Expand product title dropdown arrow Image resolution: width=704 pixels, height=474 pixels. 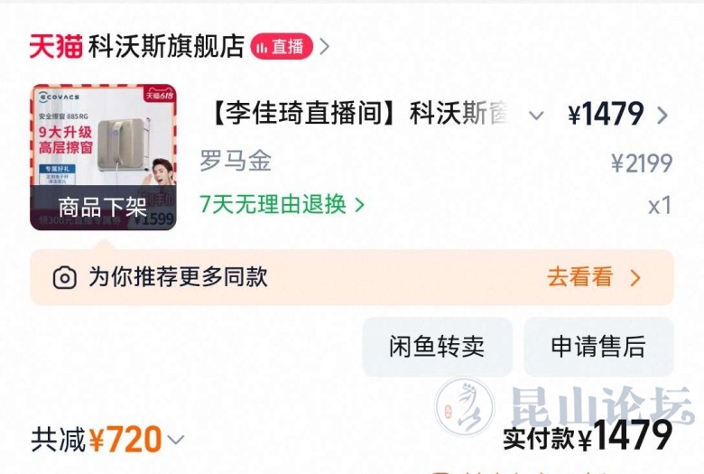[536, 116]
